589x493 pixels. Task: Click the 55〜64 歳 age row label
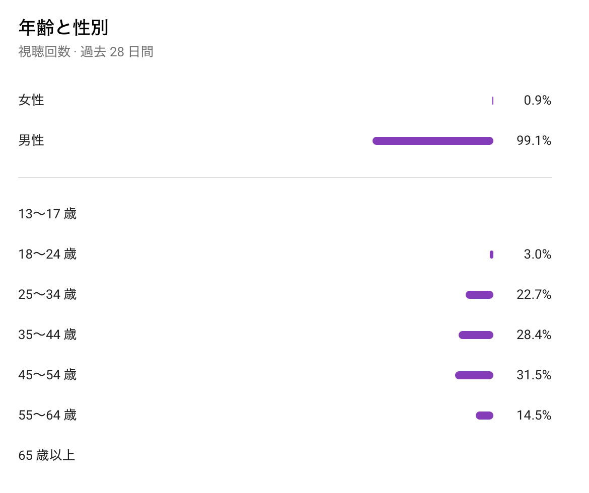tap(47, 415)
